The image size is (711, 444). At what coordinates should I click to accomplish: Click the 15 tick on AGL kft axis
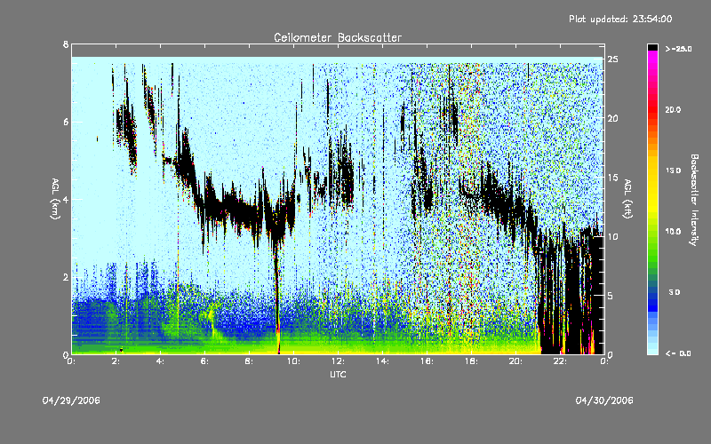point(613,178)
